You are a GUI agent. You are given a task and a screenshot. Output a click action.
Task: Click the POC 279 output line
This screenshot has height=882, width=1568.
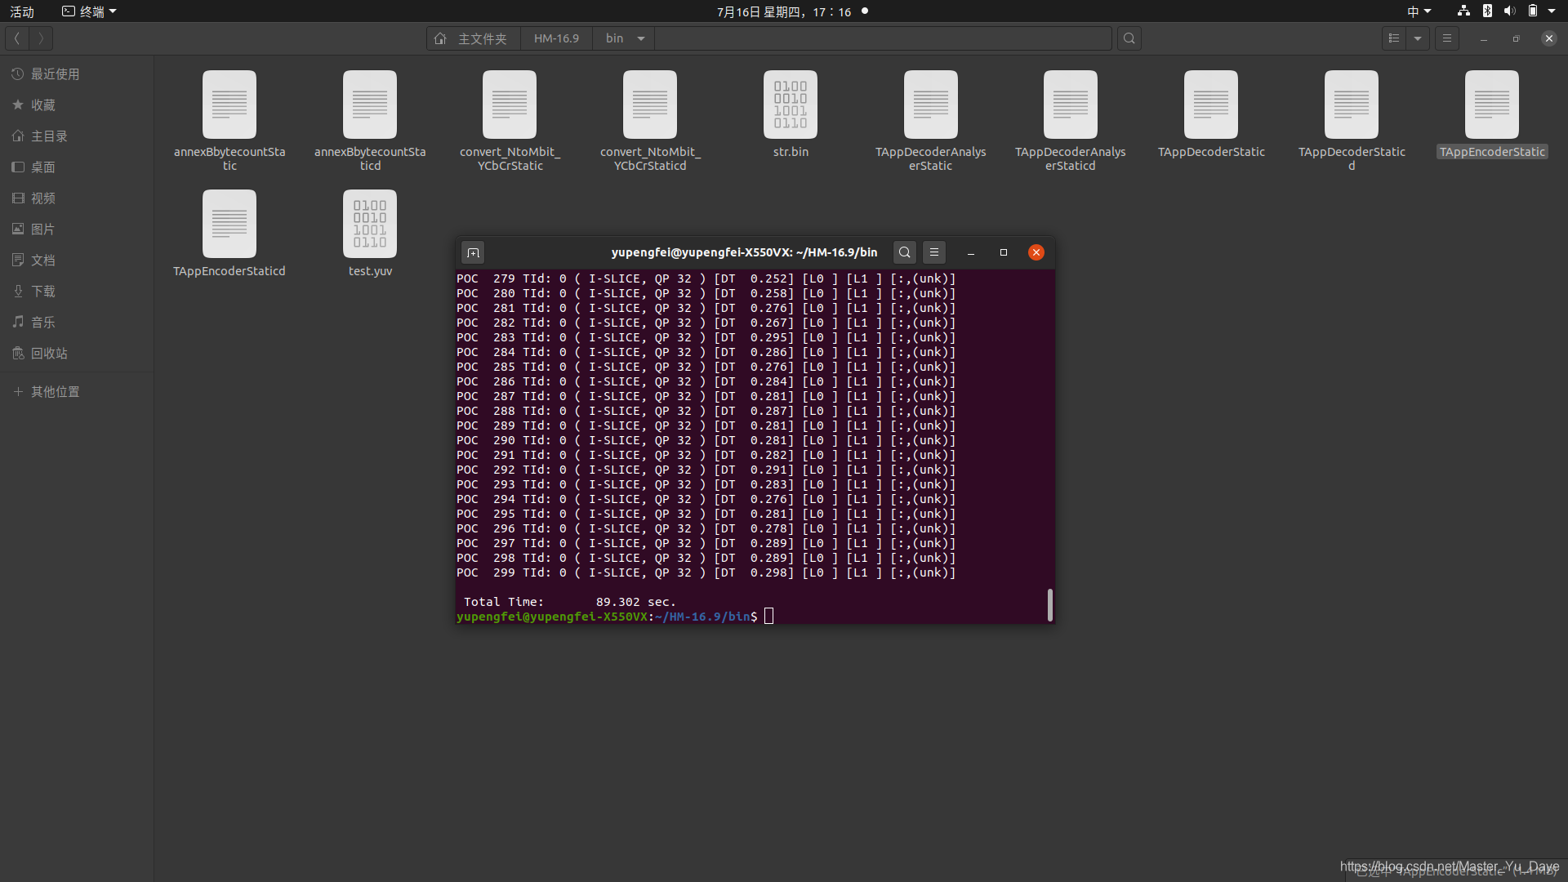(x=706, y=278)
